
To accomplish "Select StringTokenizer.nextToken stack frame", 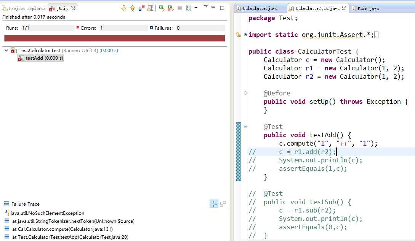I will click(x=73, y=221).
